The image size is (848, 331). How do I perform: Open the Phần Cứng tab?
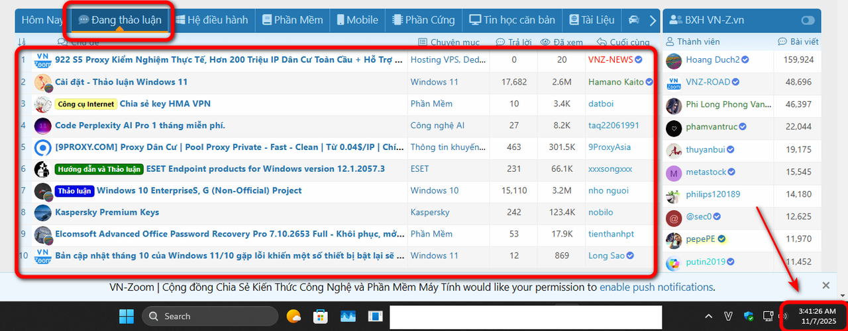pyautogui.click(x=423, y=20)
